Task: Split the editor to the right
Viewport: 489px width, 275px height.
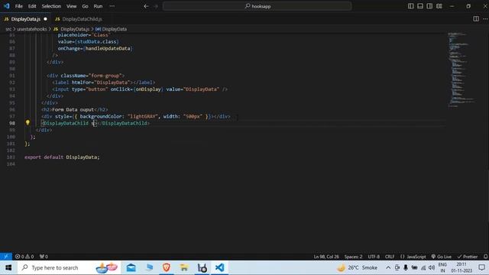Action: pyautogui.click(x=476, y=19)
